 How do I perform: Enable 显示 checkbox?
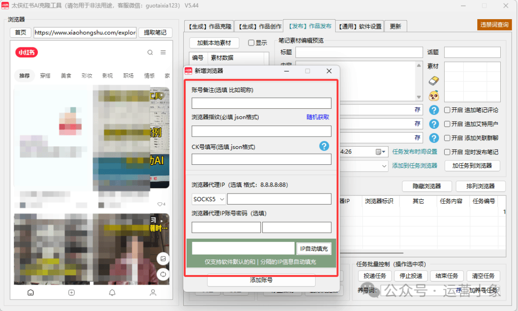pos(251,43)
